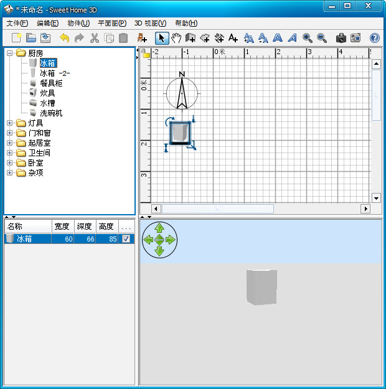Add furniture to home
The width and height of the screenshot is (386, 389).
coord(142,38)
